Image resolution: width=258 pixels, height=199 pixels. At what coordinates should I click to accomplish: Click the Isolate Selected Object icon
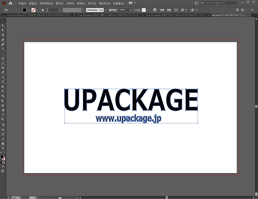(x=176, y=10)
